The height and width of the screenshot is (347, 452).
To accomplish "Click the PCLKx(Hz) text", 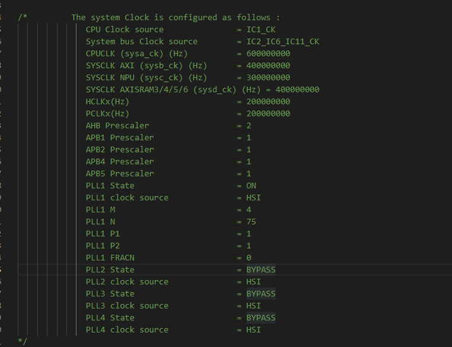I will (107, 114).
